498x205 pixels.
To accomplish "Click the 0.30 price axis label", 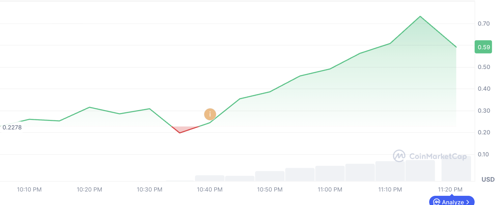I will click(484, 111).
